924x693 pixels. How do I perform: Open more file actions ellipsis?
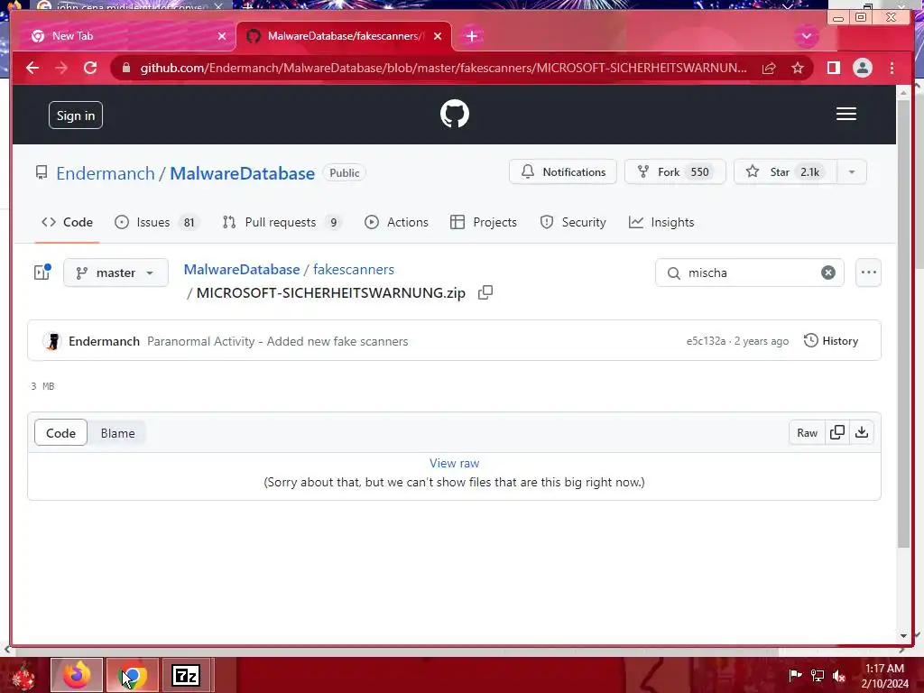pos(869,273)
